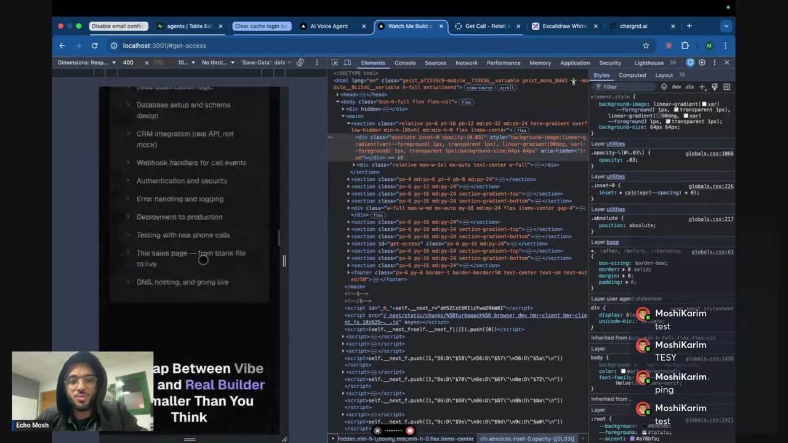The width and height of the screenshot is (788, 443).
Task: Switch to the Memory tab
Action: (540, 63)
